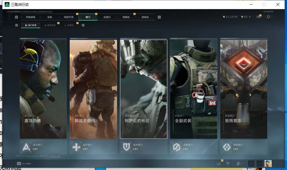
Task: Click the player avatar portrait
Action: tap(268, 164)
